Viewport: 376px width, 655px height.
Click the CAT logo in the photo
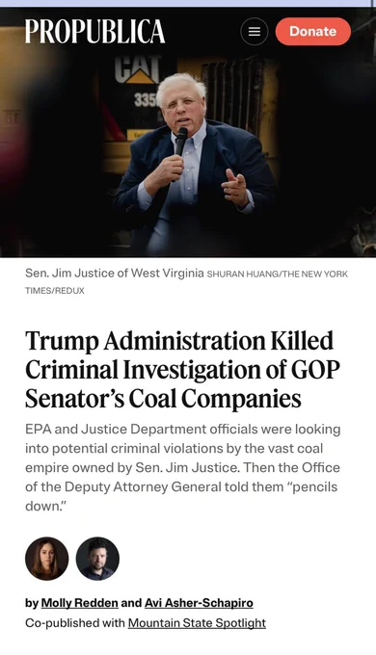pos(137,69)
